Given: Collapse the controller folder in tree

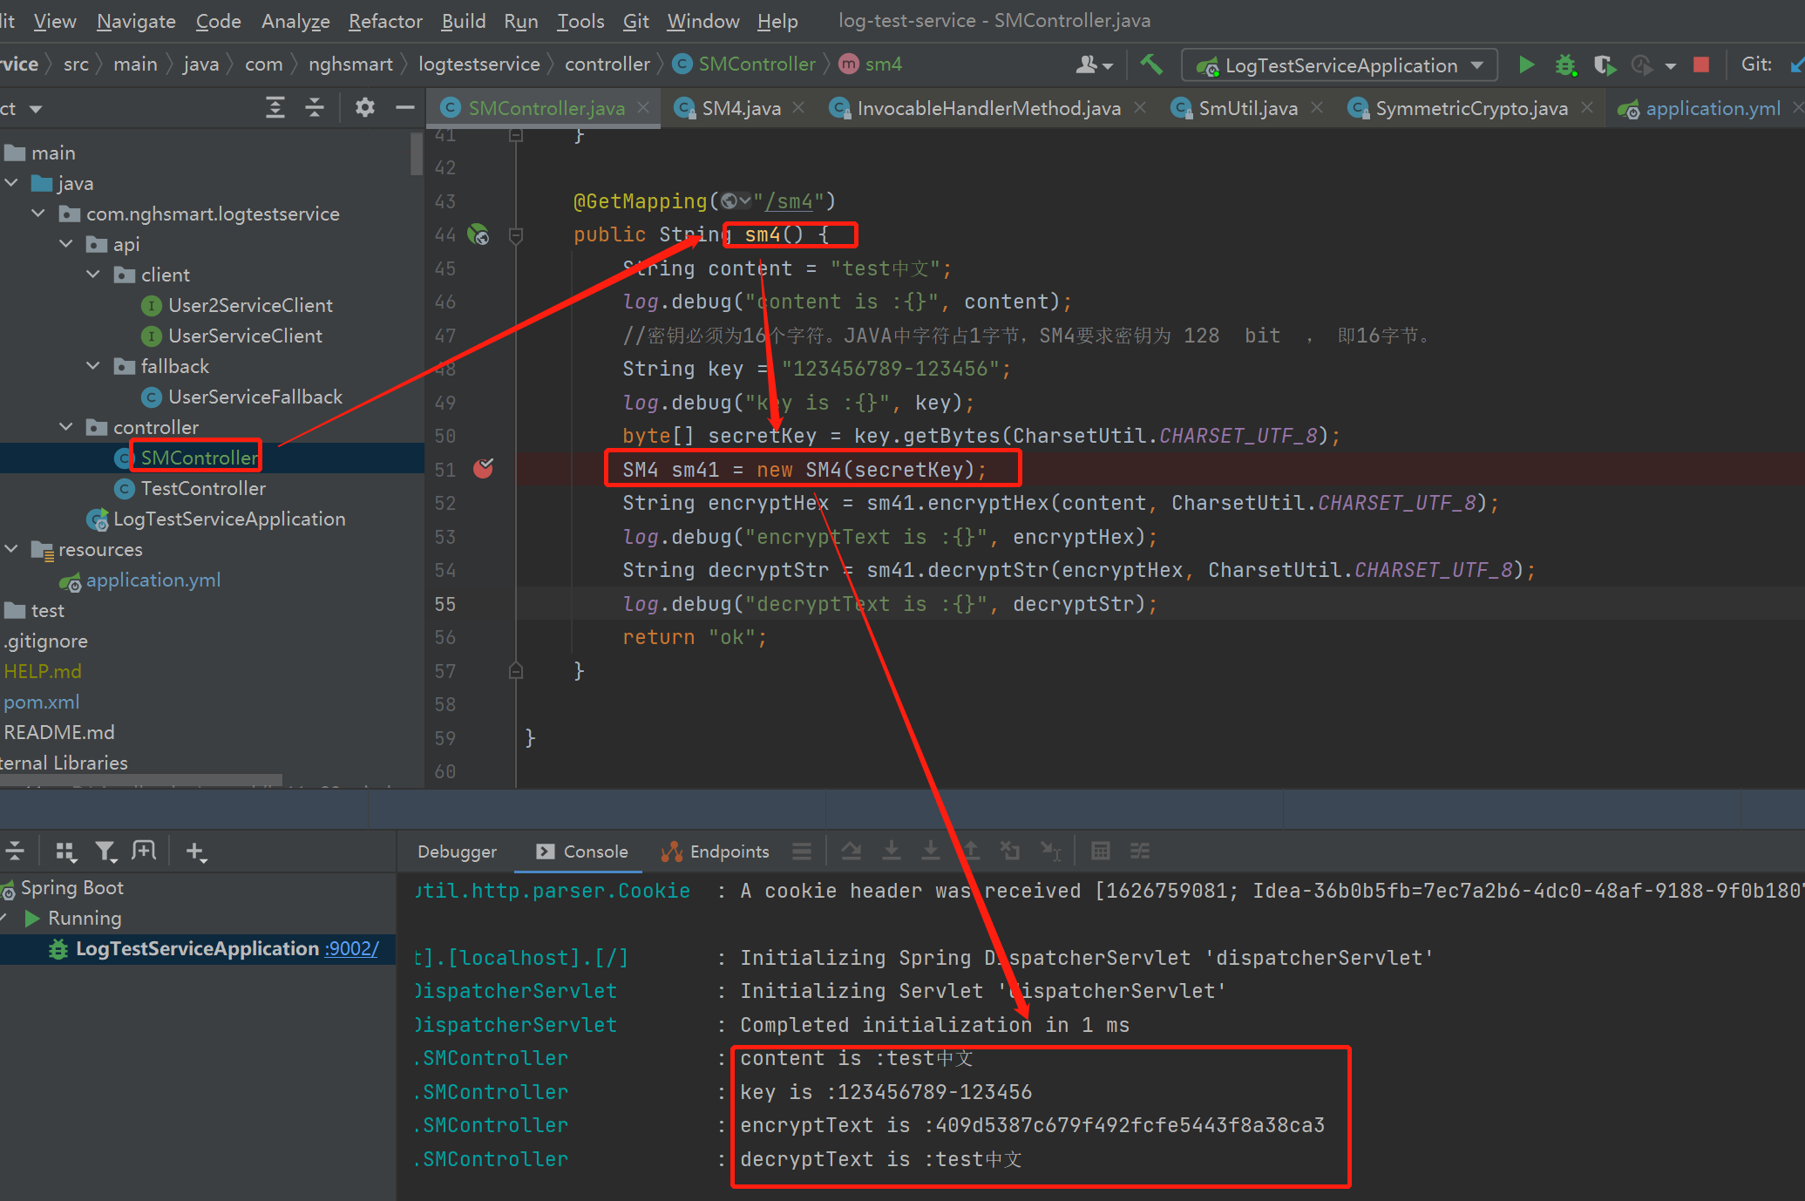Looking at the screenshot, I should pos(66,427).
